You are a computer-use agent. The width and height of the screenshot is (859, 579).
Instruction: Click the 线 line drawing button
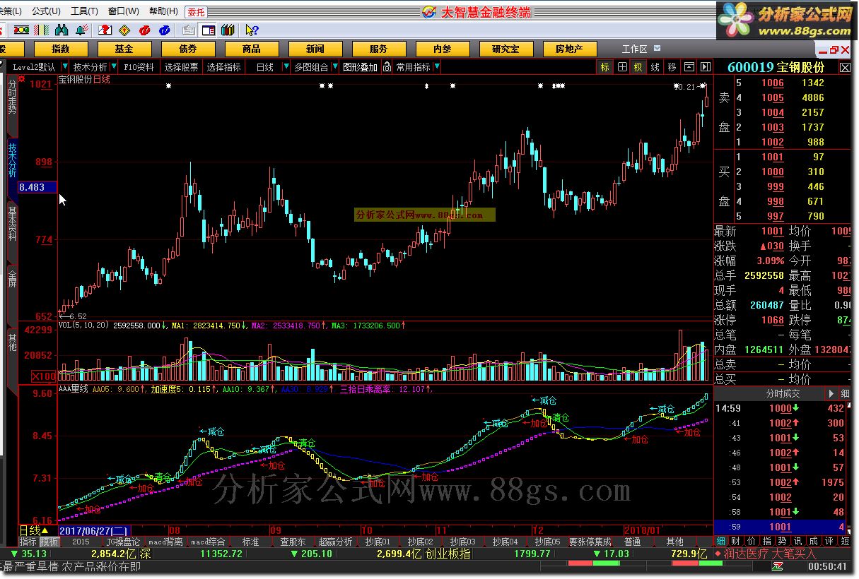coord(655,67)
